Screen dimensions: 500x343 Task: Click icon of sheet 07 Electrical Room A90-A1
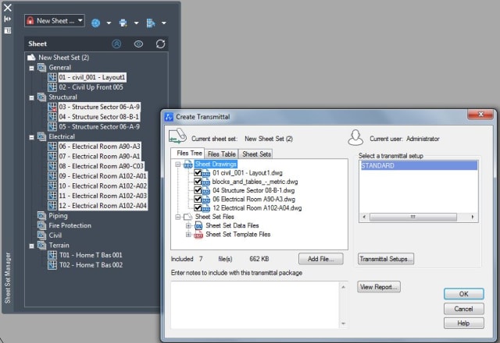pyautogui.click(x=52, y=156)
